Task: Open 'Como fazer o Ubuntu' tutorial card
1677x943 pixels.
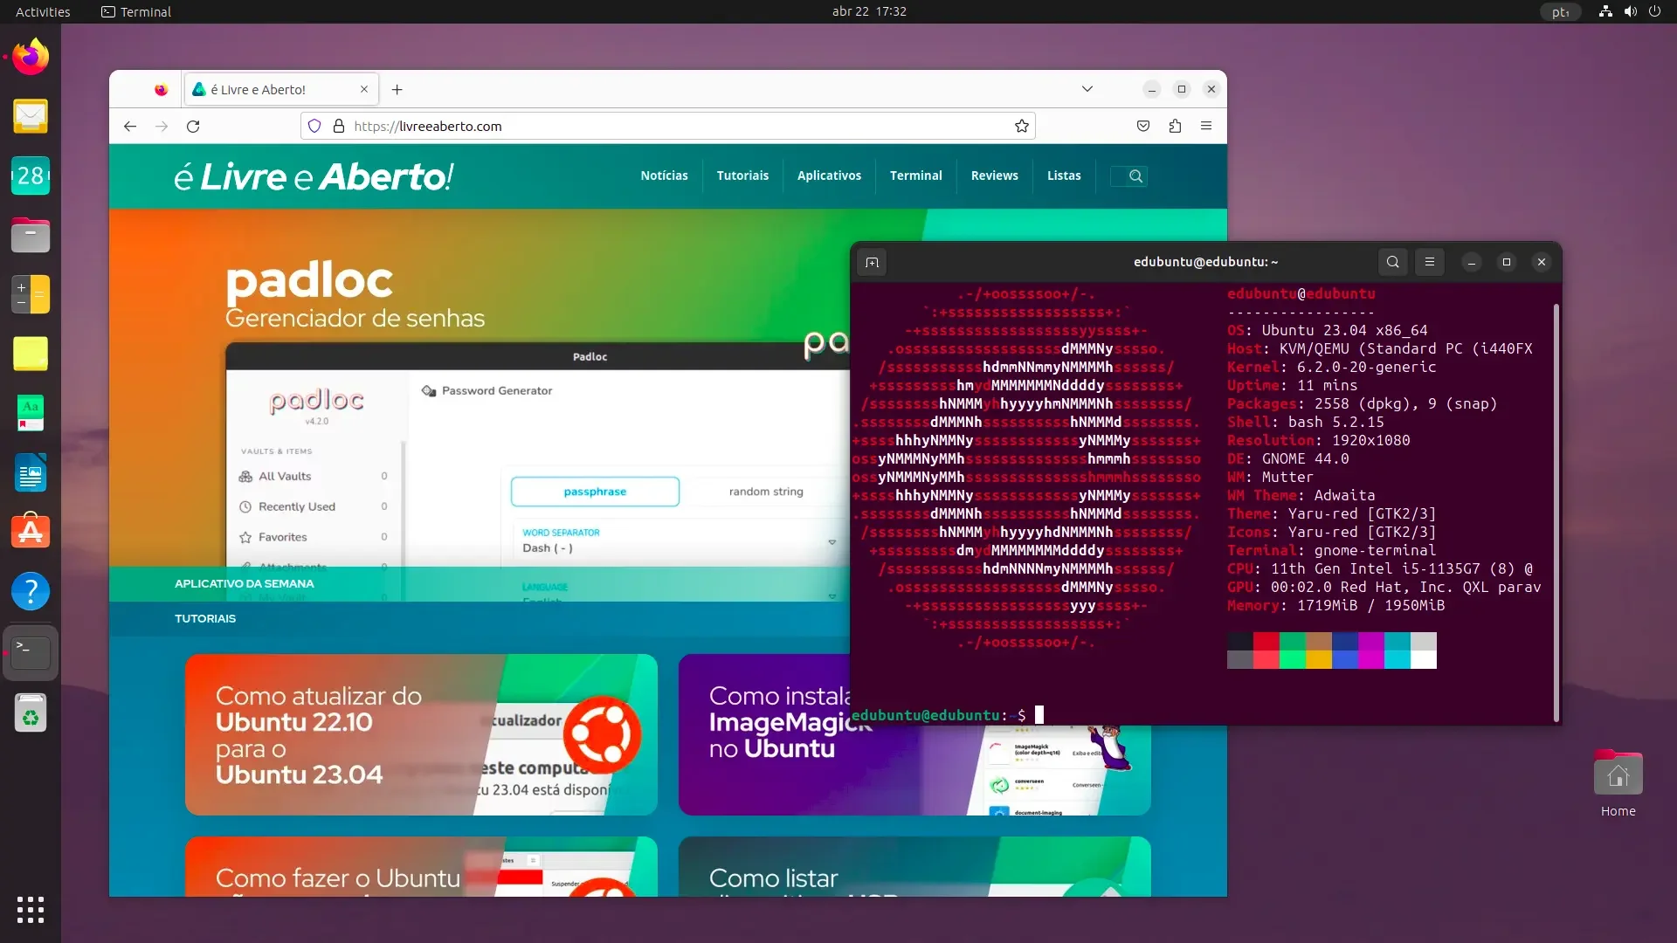Action: [421, 866]
